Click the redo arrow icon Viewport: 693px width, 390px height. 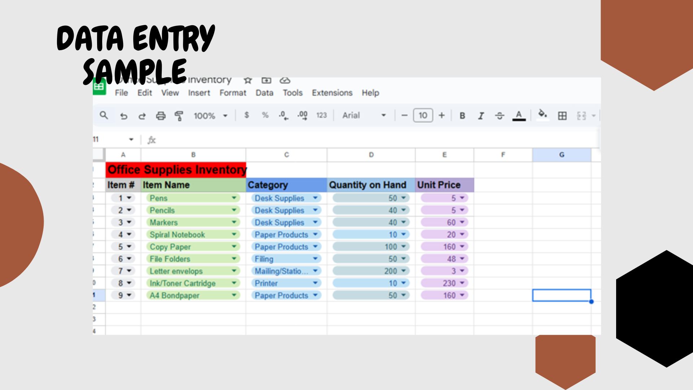(x=142, y=116)
